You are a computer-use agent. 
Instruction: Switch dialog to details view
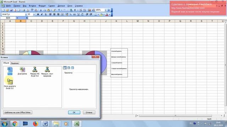tap(72, 68)
